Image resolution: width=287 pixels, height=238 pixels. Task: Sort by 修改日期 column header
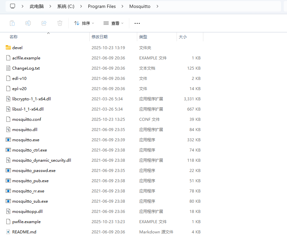click(x=100, y=37)
